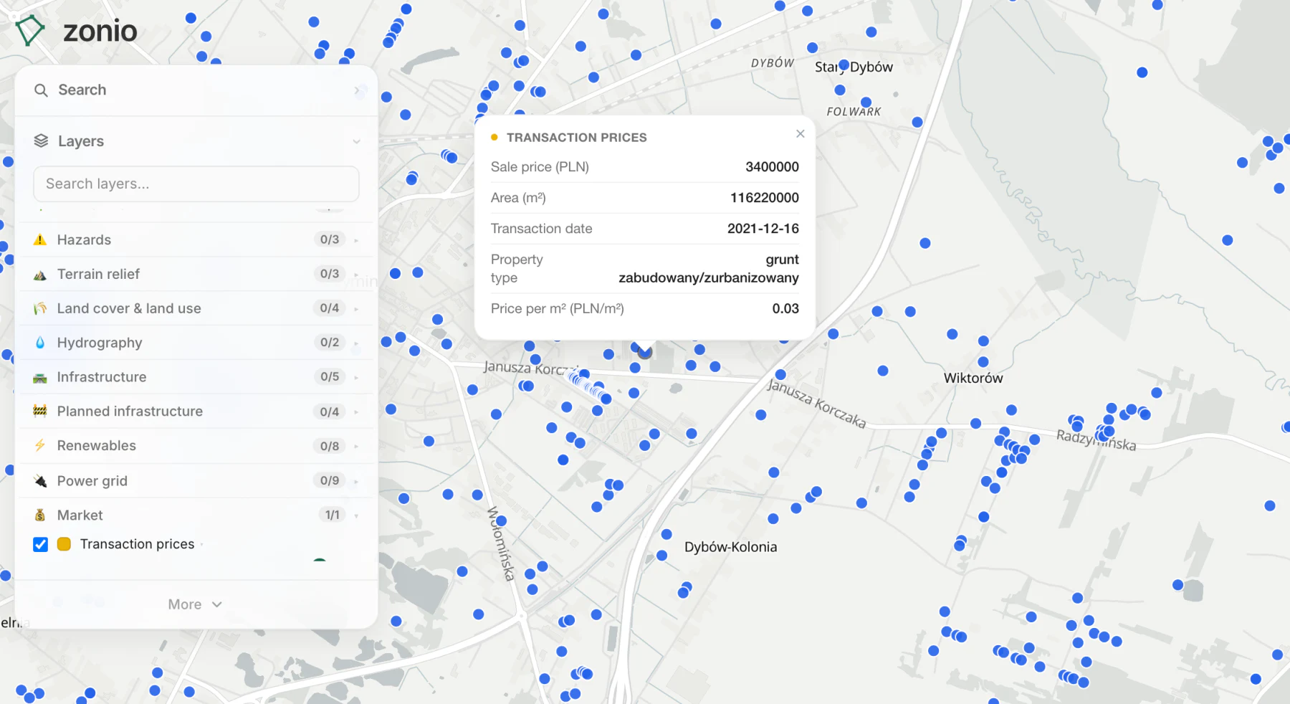Click the zonio logo icon

(30, 31)
